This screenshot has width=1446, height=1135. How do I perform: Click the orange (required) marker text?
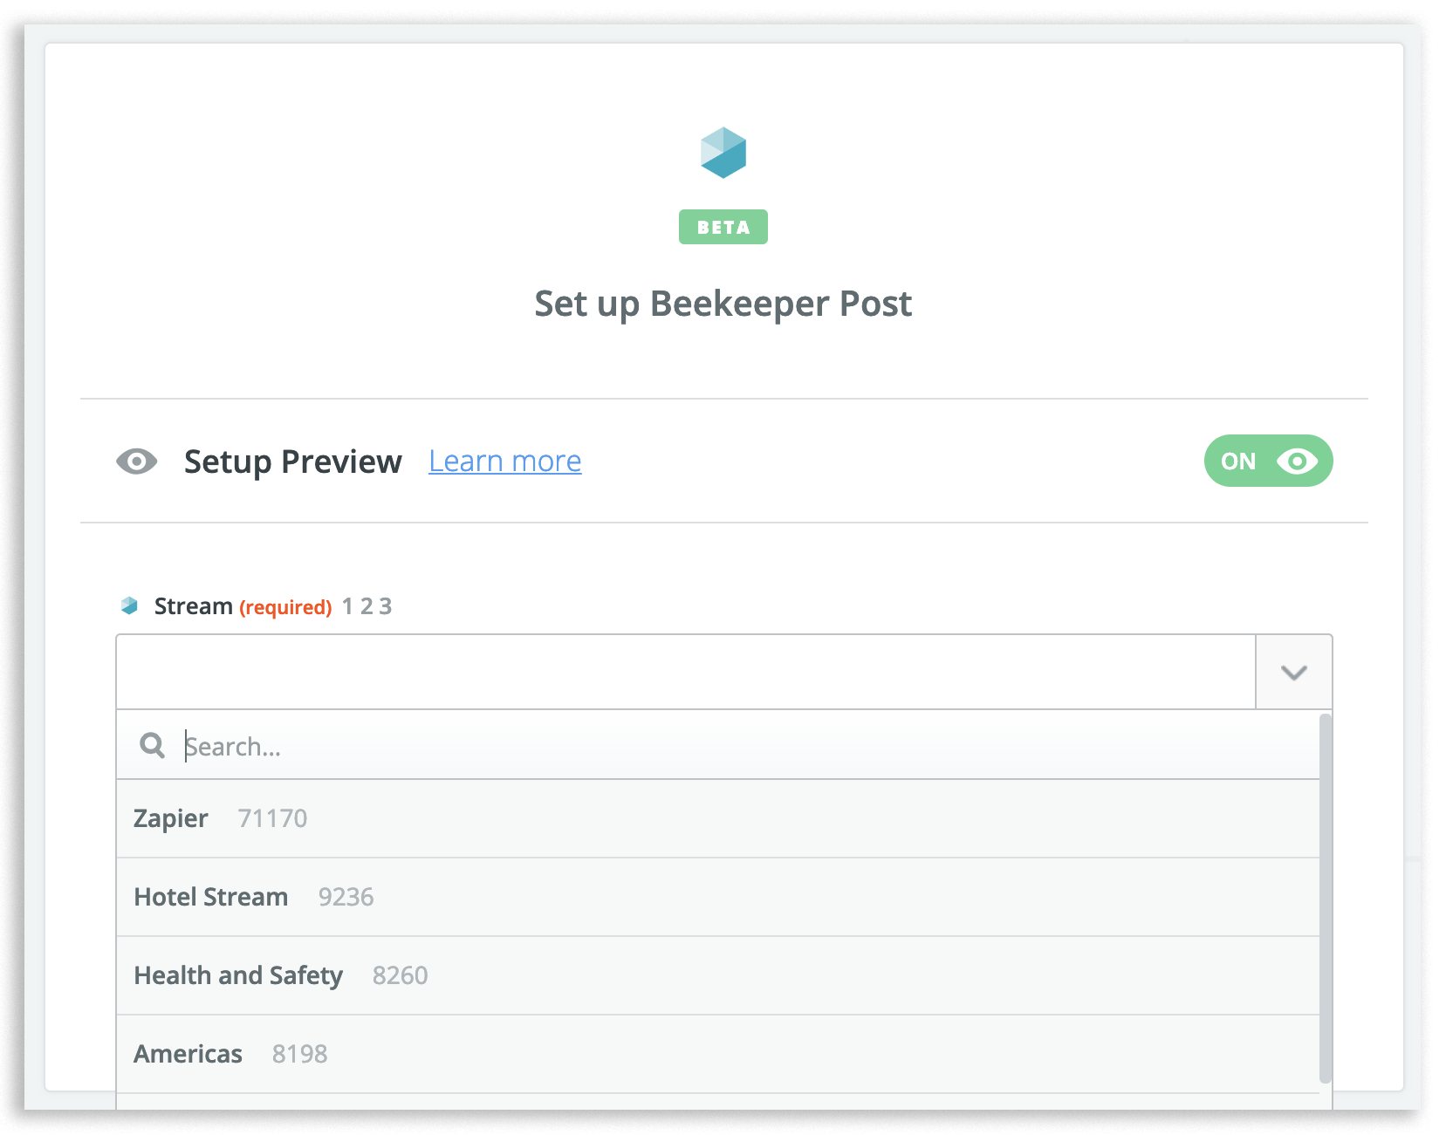(x=285, y=607)
